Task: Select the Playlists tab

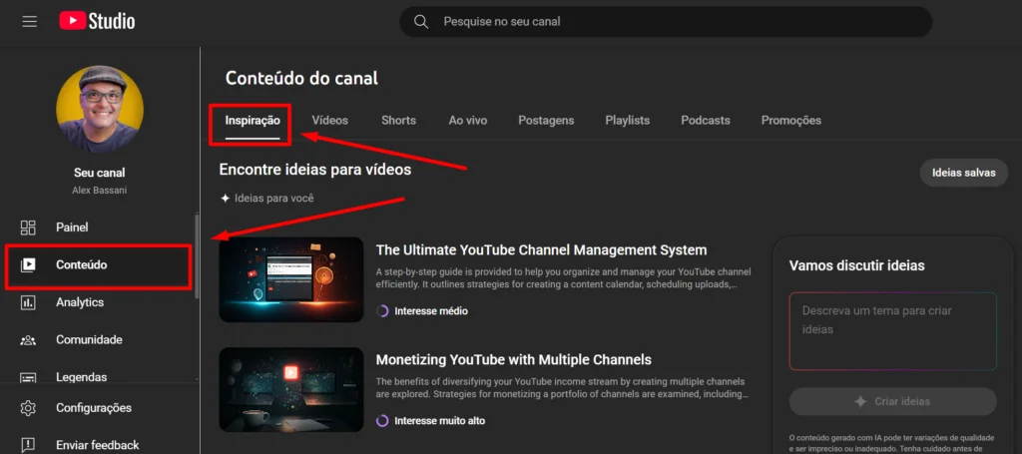Action: (627, 121)
